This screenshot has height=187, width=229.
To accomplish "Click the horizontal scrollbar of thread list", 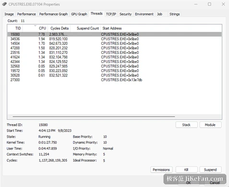I will 94,116.
